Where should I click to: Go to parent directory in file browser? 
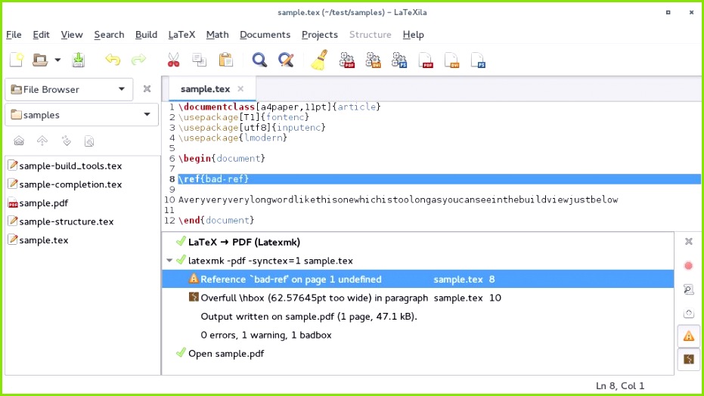click(42, 141)
